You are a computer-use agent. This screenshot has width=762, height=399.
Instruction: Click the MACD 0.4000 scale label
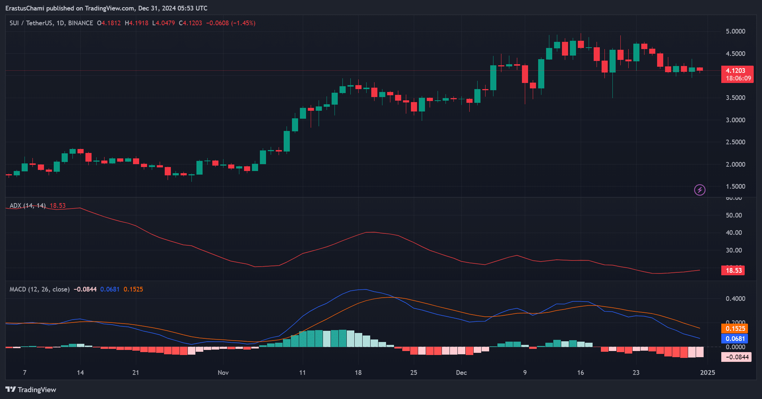tap(735, 299)
